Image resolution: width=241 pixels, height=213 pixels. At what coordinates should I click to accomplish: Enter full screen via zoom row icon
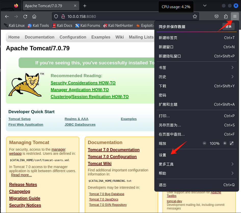(232, 143)
